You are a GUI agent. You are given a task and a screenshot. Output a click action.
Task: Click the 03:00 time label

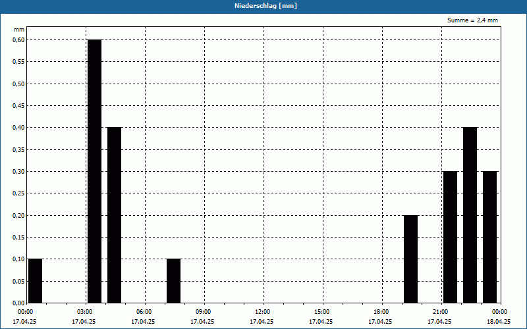pos(84,312)
